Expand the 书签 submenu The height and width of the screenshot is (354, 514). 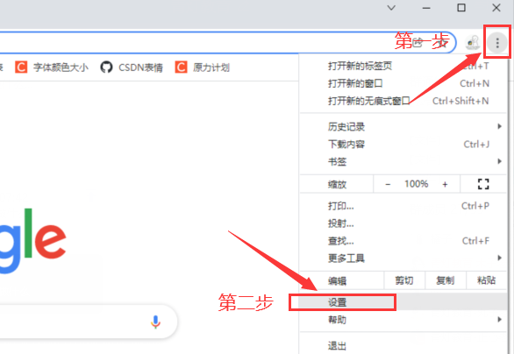[x=403, y=161]
